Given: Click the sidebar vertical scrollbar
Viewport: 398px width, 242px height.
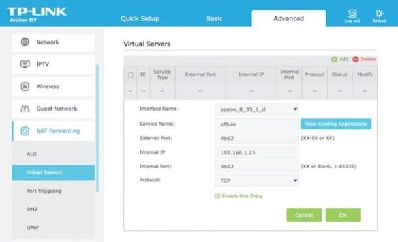Looking at the screenshot, I should pos(97,128).
